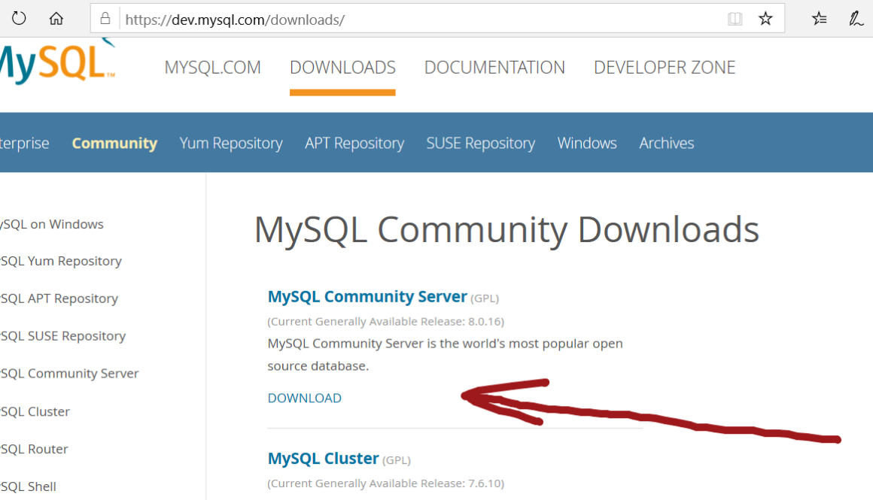
Task: Click the address bar URL field
Action: tap(414, 20)
